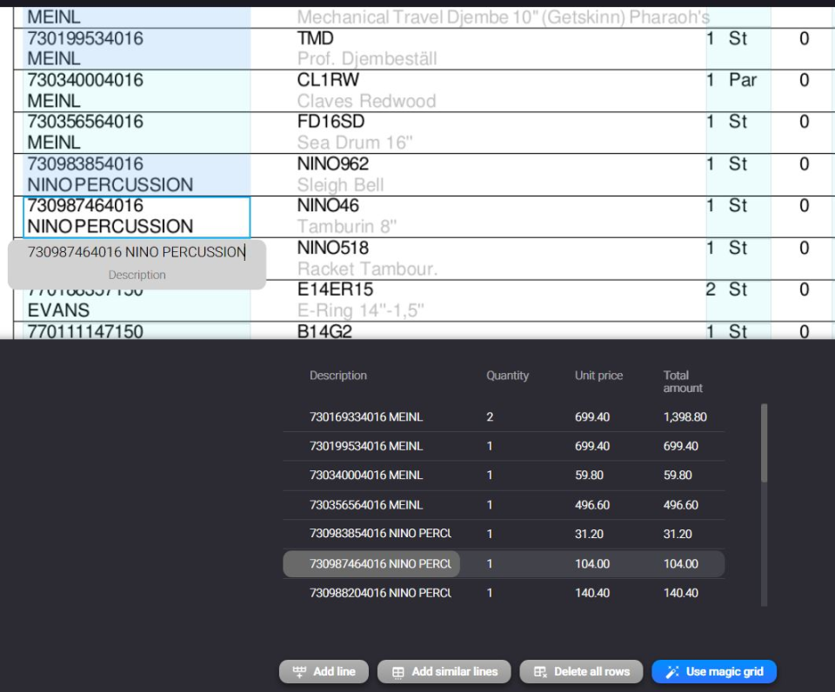Click the Add line button

click(x=323, y=671)
